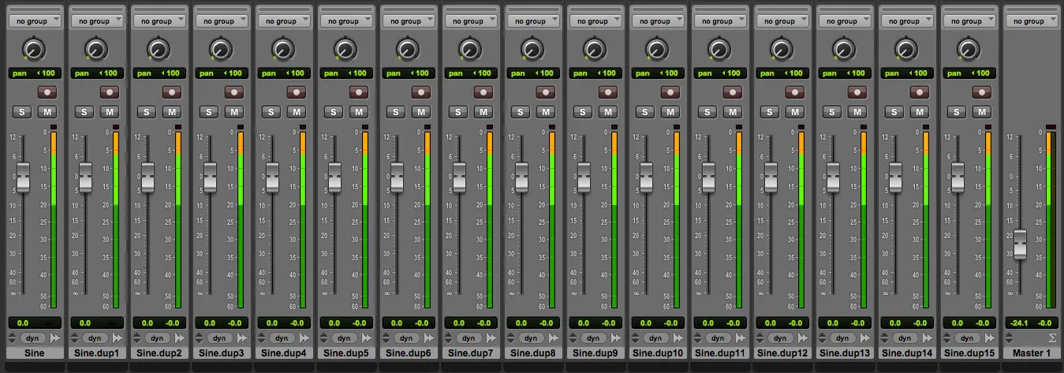Click the pan value display on Sine.dup3
Screen dimensions: 1064x373
tap(221, 73)
